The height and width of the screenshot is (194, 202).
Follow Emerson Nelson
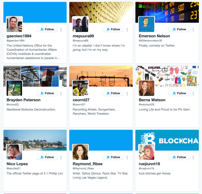179,29
